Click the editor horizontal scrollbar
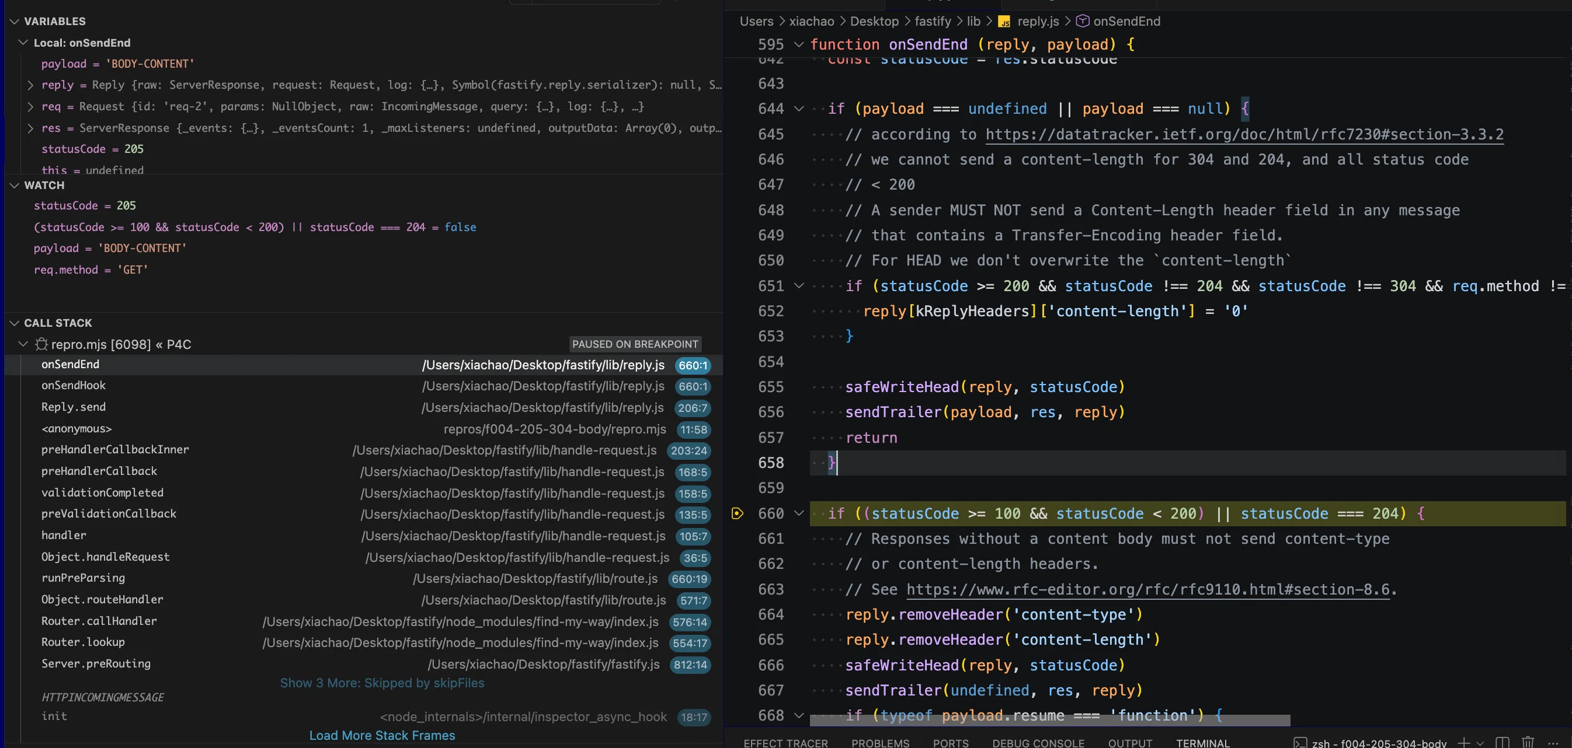The width and height of the screenshot is (1572, 748). (x=1049, y=721)
